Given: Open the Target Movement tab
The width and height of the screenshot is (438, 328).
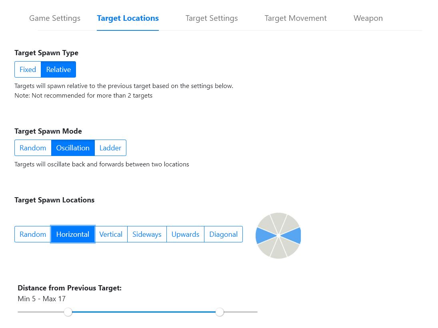Looking at the screenshot, I should click(296, 18).
